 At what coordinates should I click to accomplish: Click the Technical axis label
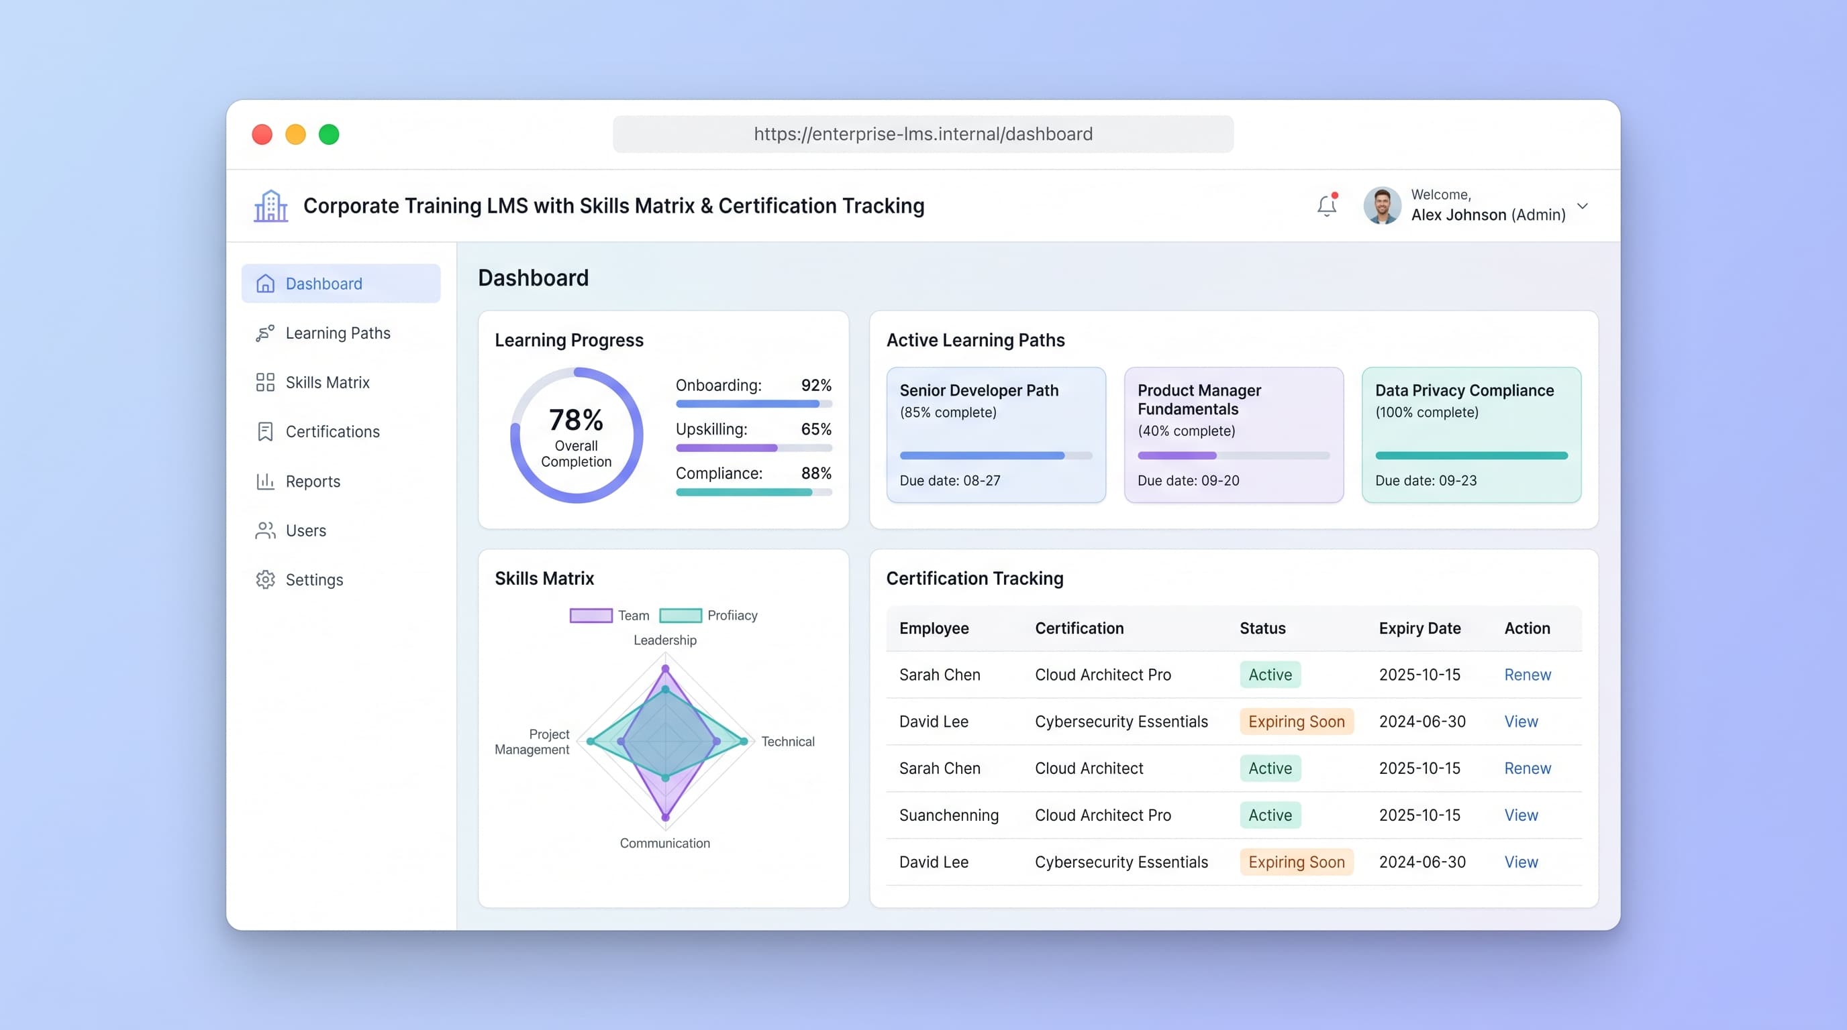[x=787, y=742]
